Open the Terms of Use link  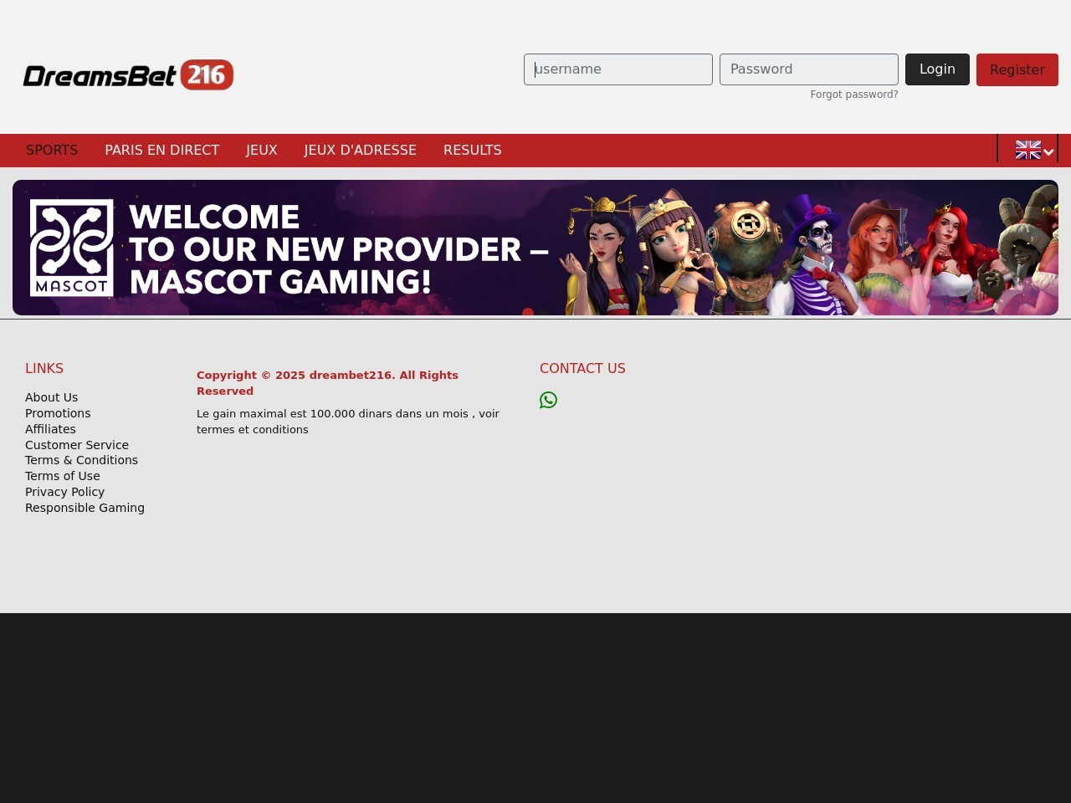click(x=63, y=476)
